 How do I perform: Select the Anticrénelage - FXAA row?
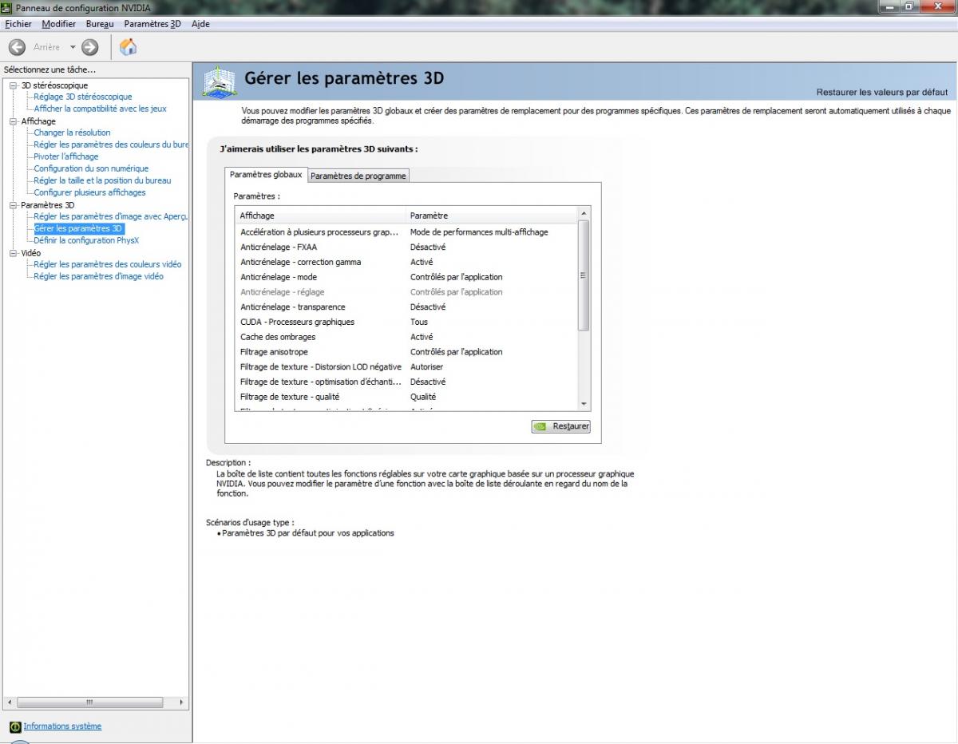(x=406, y=247)
